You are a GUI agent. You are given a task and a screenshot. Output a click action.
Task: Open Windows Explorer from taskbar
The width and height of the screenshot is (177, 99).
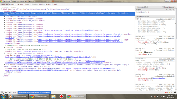53,96
